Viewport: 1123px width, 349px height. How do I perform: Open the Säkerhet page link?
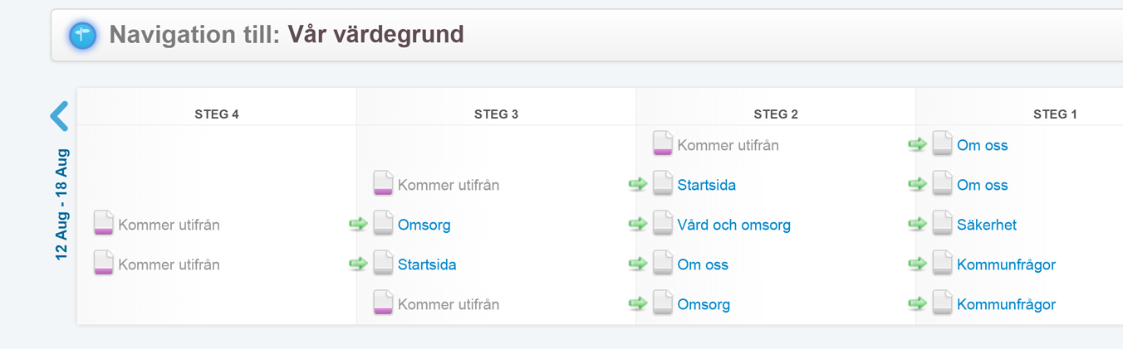click(986, 225)
